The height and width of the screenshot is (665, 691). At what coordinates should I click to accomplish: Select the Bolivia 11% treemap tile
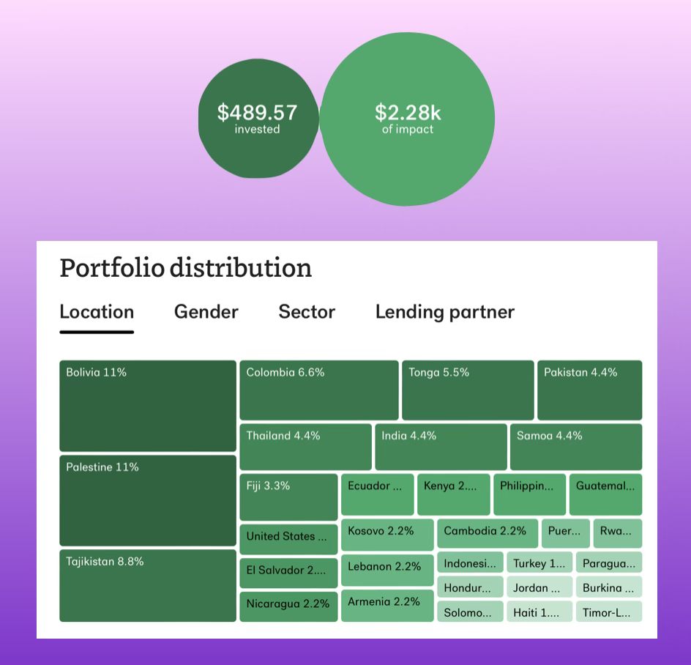click(x=148, y=406)
